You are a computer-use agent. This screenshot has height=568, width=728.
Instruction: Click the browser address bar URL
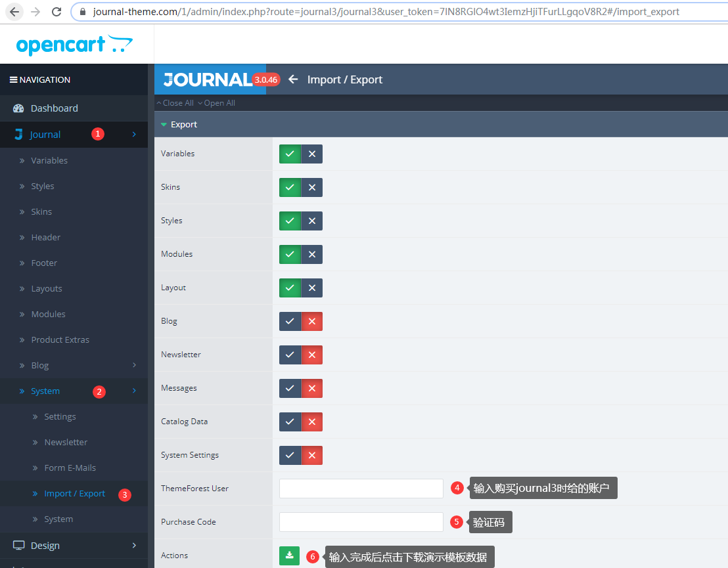point(386,12)
